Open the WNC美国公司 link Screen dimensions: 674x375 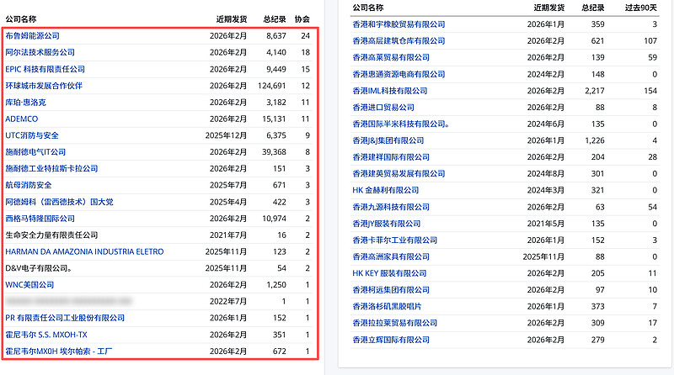click(x=29, y=285)
